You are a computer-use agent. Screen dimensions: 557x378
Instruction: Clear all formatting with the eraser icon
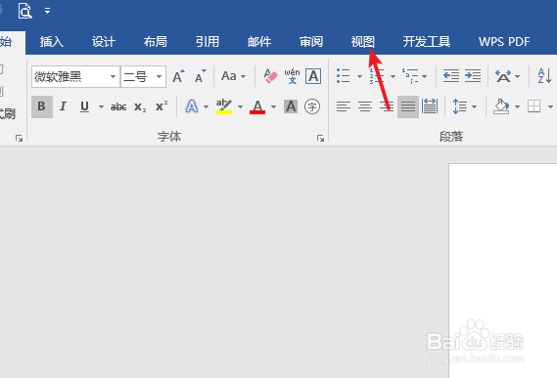[x=270, y=76]
